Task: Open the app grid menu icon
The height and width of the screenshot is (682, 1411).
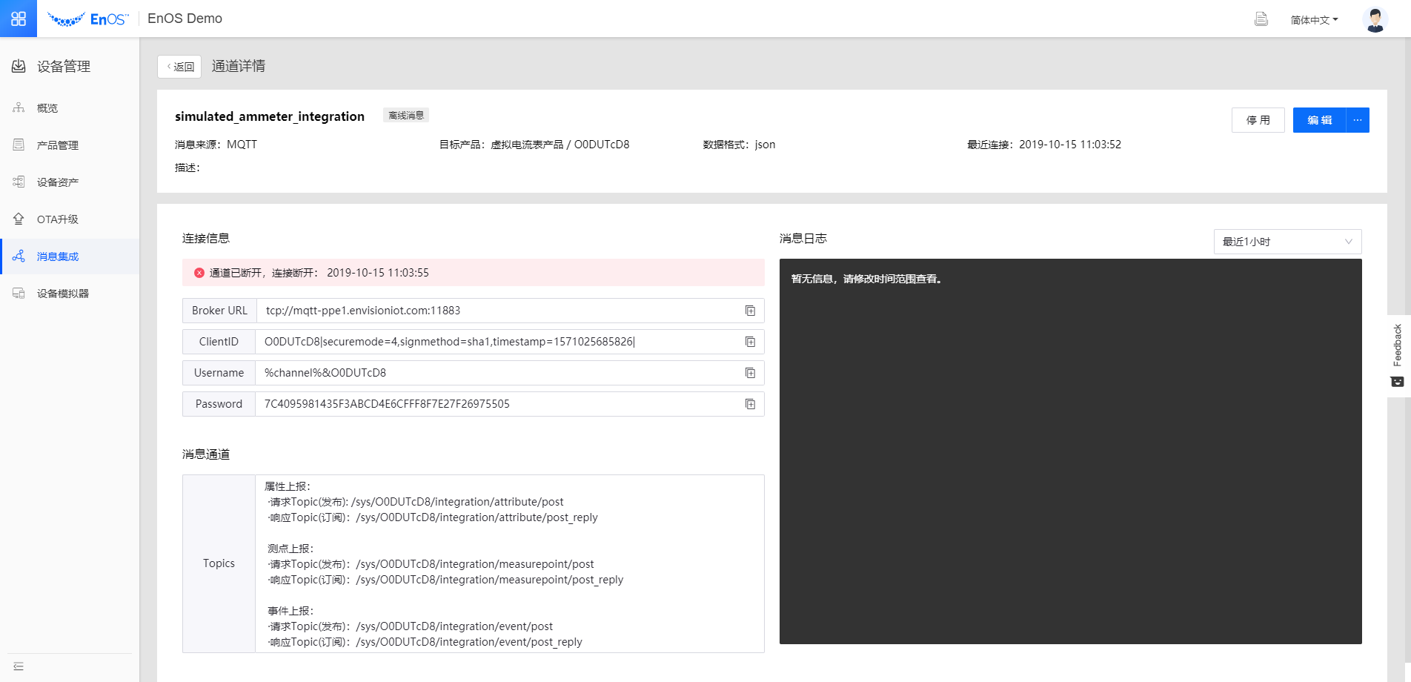Action: pos(19,19)
